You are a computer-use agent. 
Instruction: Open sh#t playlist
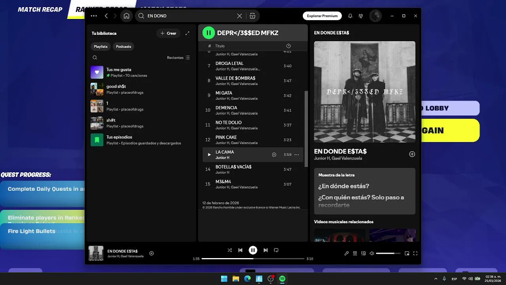[x=141, y=123]
